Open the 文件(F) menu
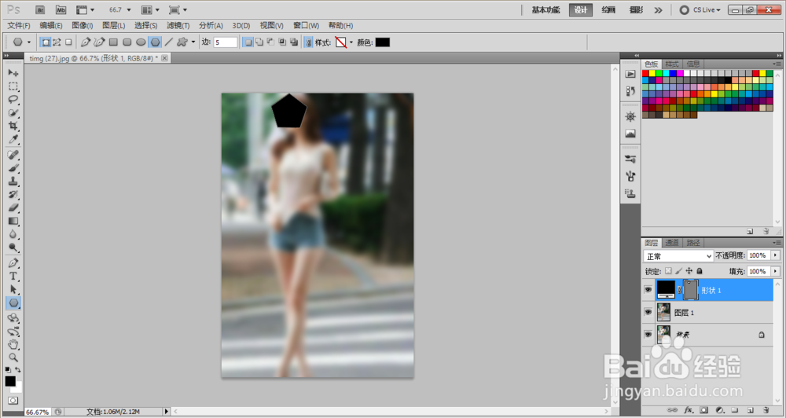This screenshot has width=786, height=418. point(19,26)
